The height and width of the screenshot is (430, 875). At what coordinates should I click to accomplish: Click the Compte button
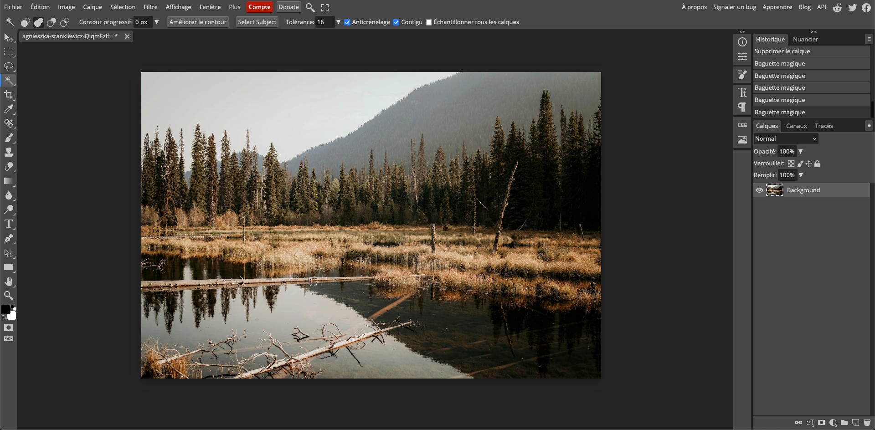(x=259, y=7)
